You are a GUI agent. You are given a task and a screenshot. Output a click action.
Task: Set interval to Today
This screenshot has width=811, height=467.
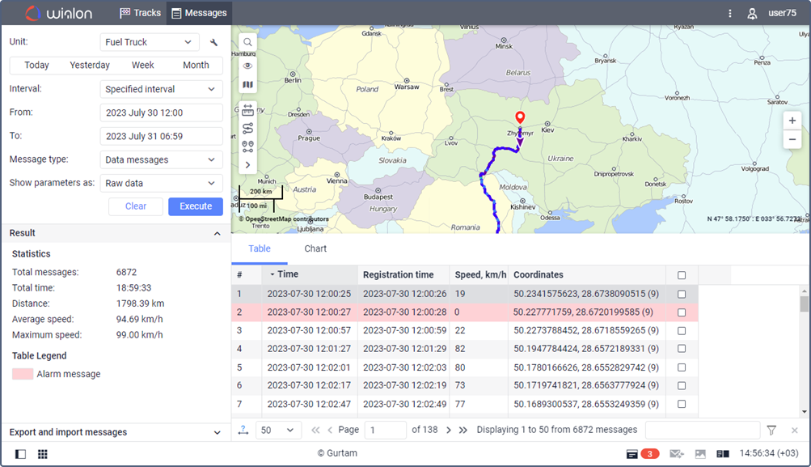pos(36,66)
